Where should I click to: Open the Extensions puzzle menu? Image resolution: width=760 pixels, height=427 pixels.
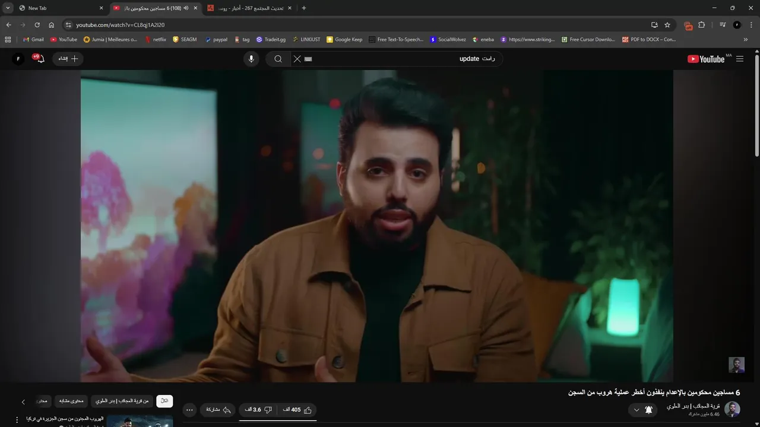pyautogui.click(x=702, y=25)
